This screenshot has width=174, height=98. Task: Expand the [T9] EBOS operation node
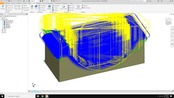(3, 26)
